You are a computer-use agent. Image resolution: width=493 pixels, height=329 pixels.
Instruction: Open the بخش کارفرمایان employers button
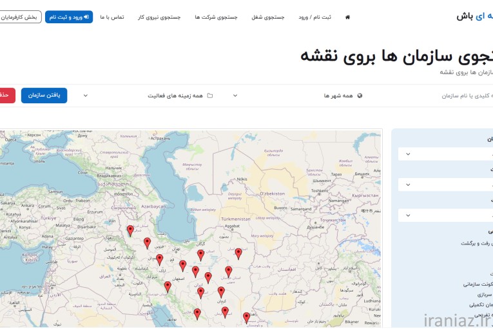coord(19,17)
